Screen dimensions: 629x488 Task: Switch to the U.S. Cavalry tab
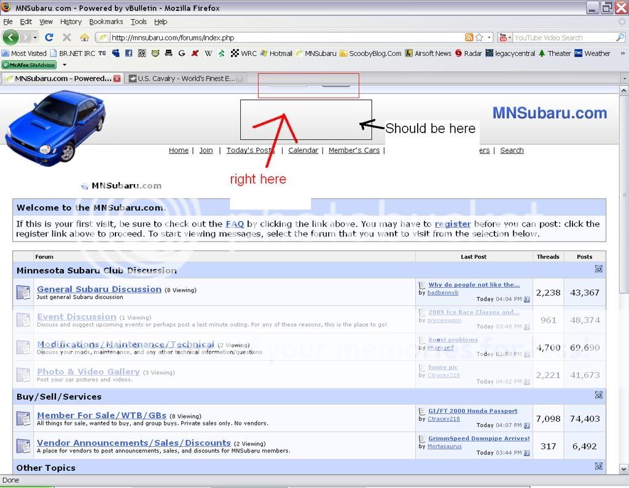186,79
